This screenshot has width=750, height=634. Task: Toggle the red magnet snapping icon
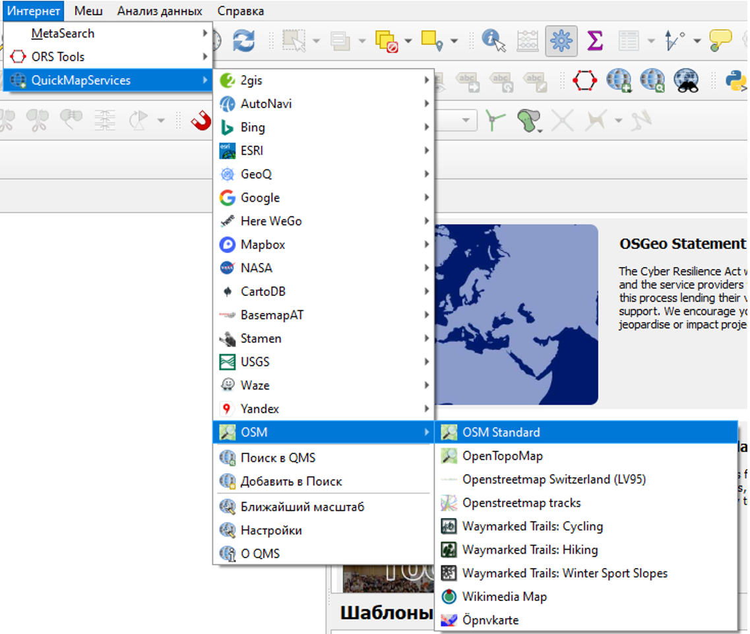(201, 120)
